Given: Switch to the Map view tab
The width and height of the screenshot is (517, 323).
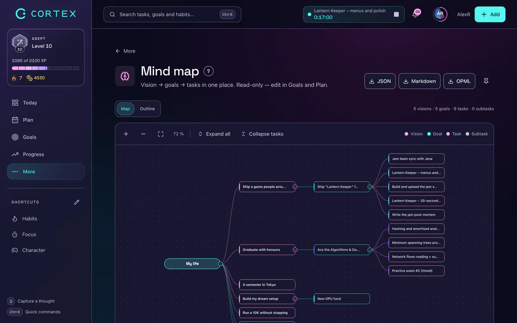Looking at the screenshot, I should click(125, 109).
